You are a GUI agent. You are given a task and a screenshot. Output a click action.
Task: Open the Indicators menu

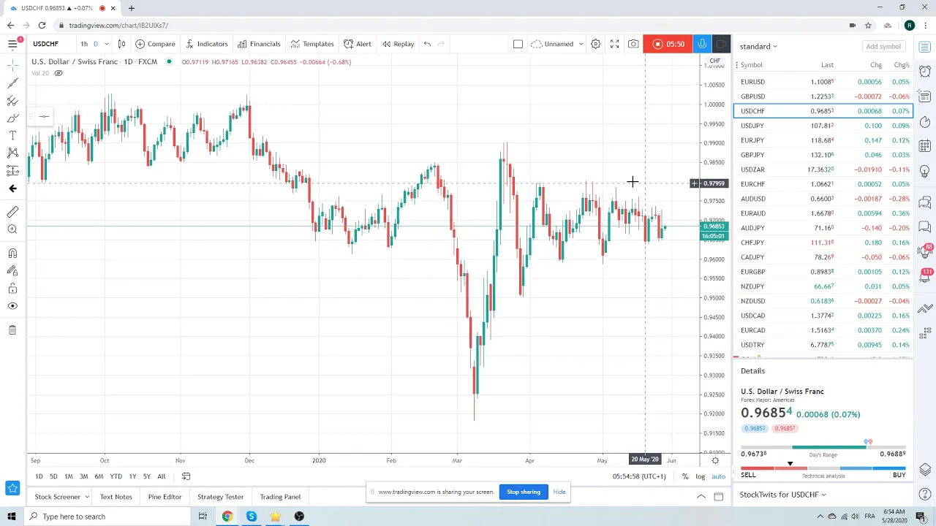[x=206, y=44]
